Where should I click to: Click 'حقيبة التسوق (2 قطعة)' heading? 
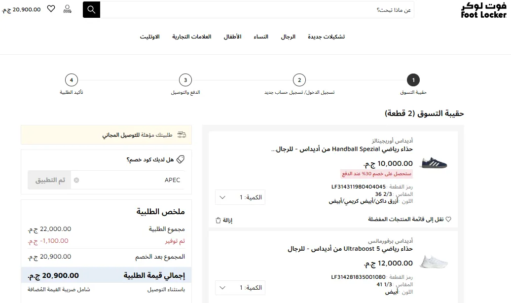424,113
